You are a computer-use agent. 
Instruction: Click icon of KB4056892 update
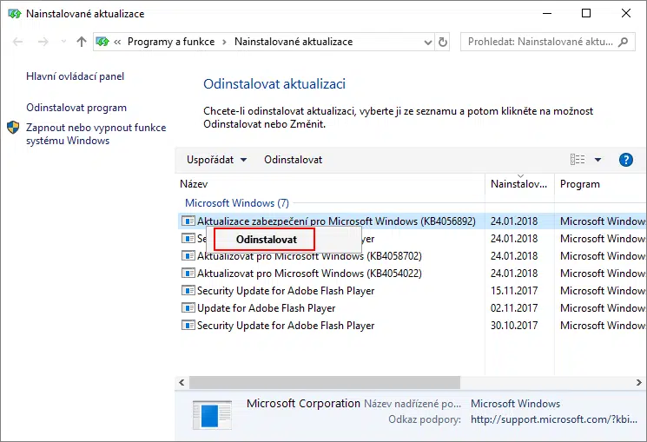coord(188,221)
